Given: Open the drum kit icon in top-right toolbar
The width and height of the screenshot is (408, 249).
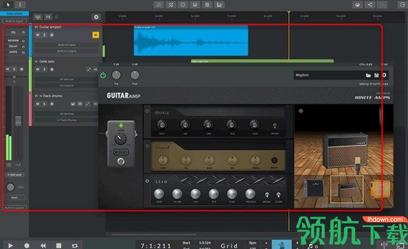Looking at the screenshot, I should (357, 5).
